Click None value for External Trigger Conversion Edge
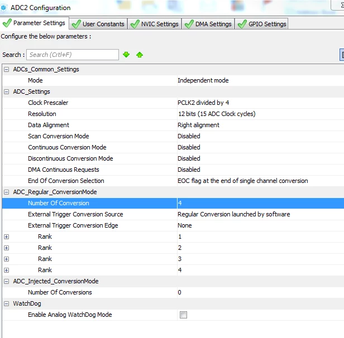The image size is (344, 338). coord(185,225)
